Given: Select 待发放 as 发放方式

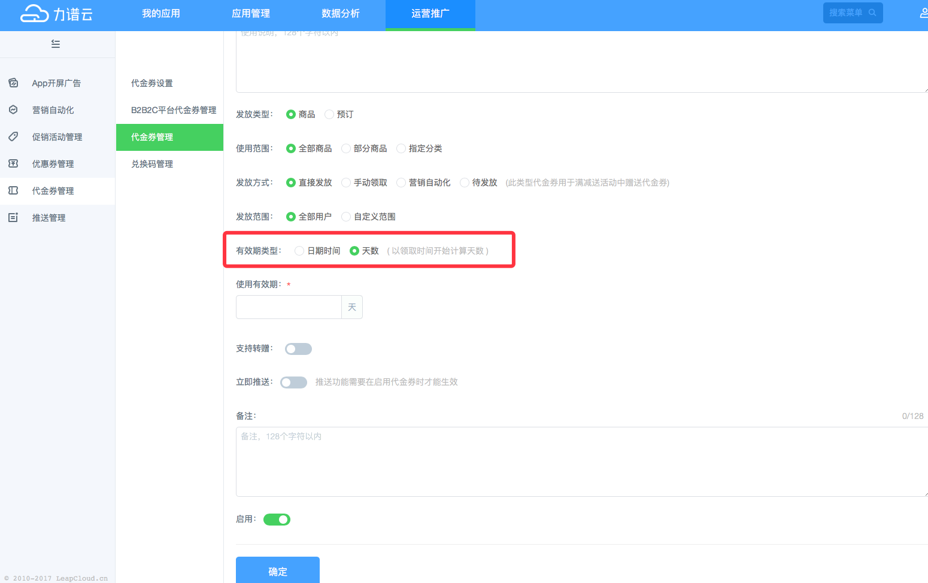Looking at the screenshot, I should pyautogui.click(x=465, y=183).
